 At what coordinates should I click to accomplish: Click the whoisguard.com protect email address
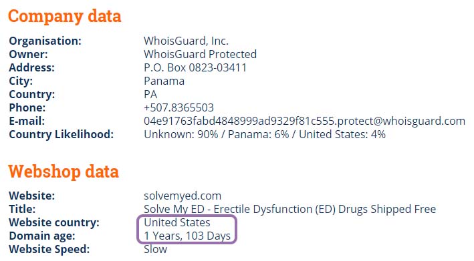[x=304, y=121]
